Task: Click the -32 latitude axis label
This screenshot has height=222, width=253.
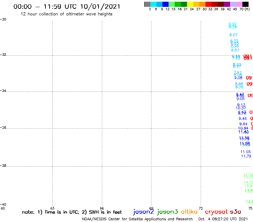Action: [3, 55]
